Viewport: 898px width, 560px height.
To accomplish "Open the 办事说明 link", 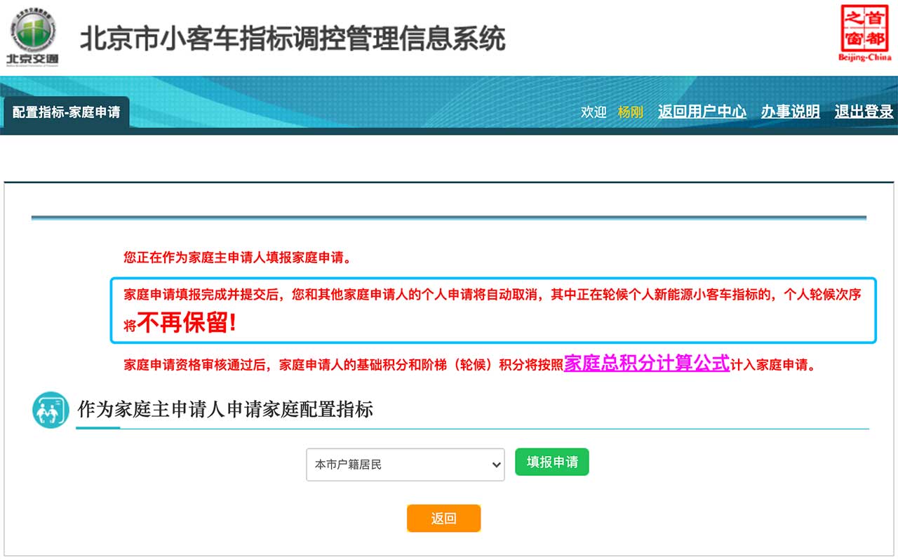I will pos(791,112).
